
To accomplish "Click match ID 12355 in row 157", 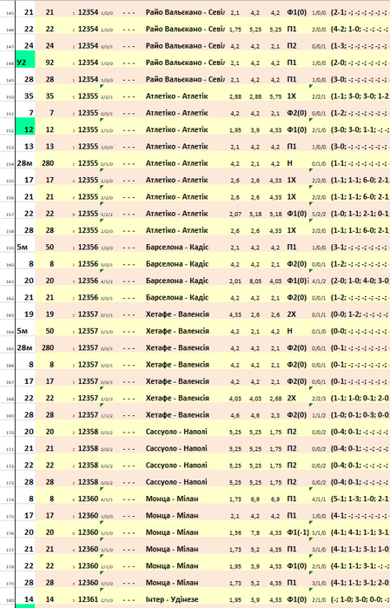I will 88,214.
